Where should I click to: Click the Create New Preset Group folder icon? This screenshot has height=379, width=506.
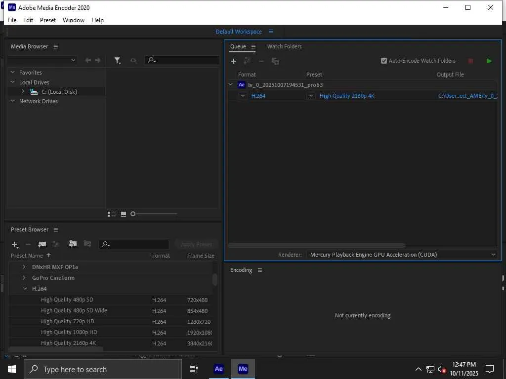(x=42, y=244)
